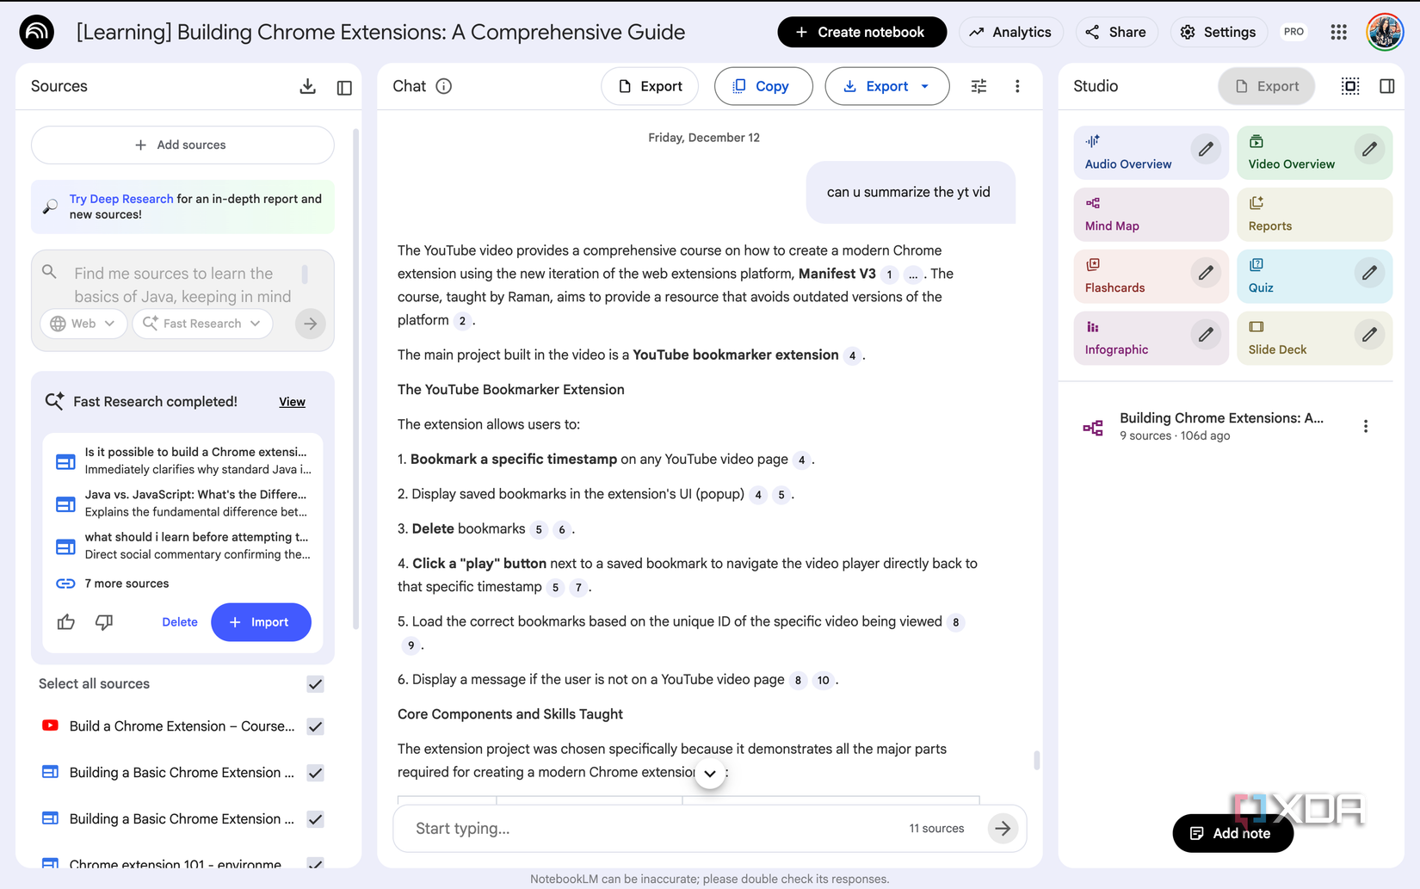Viewport: 1420px width, 889px height.
Task: Open chat configuration sliders icon
Action: (x=979, y=86)
